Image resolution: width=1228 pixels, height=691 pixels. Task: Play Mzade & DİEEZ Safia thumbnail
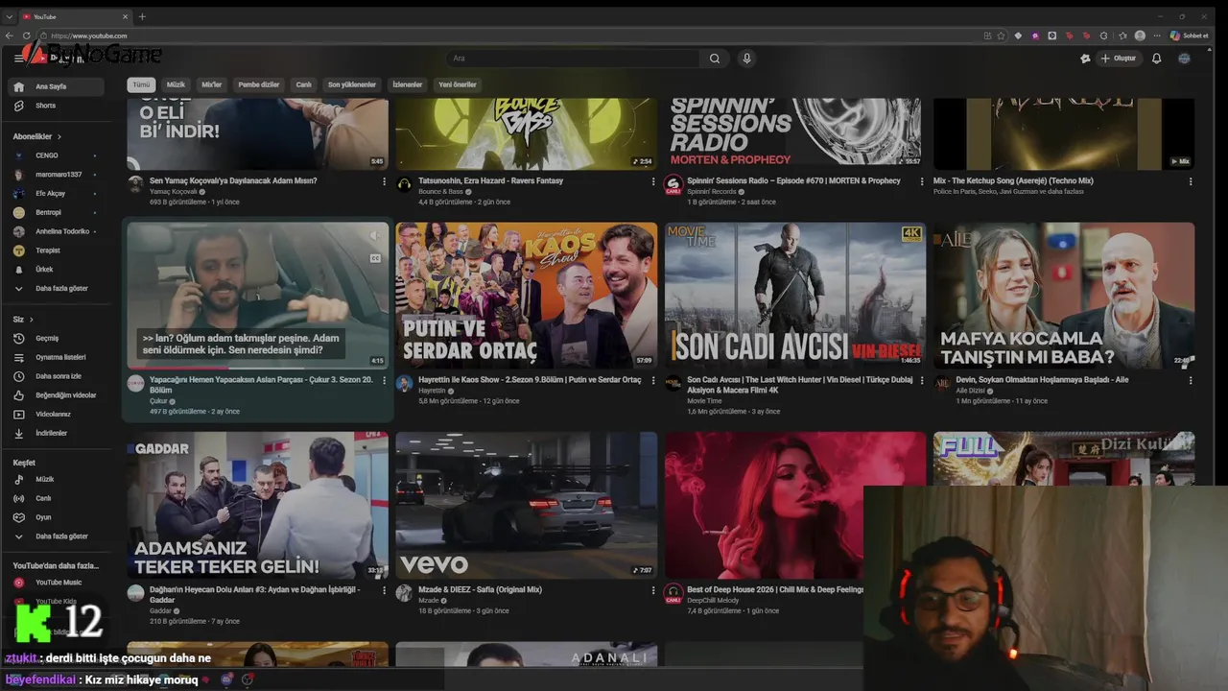527,505
